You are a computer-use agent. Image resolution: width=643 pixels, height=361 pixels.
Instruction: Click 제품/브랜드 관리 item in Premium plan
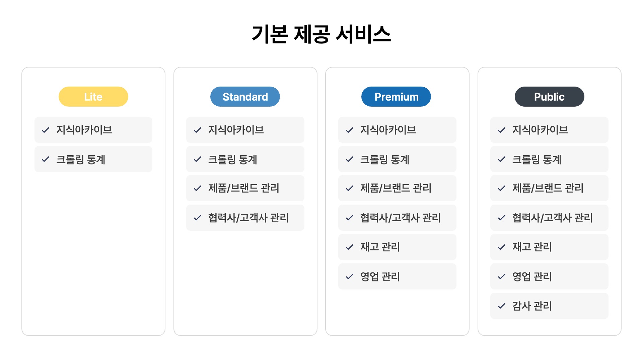click(397, 188)
